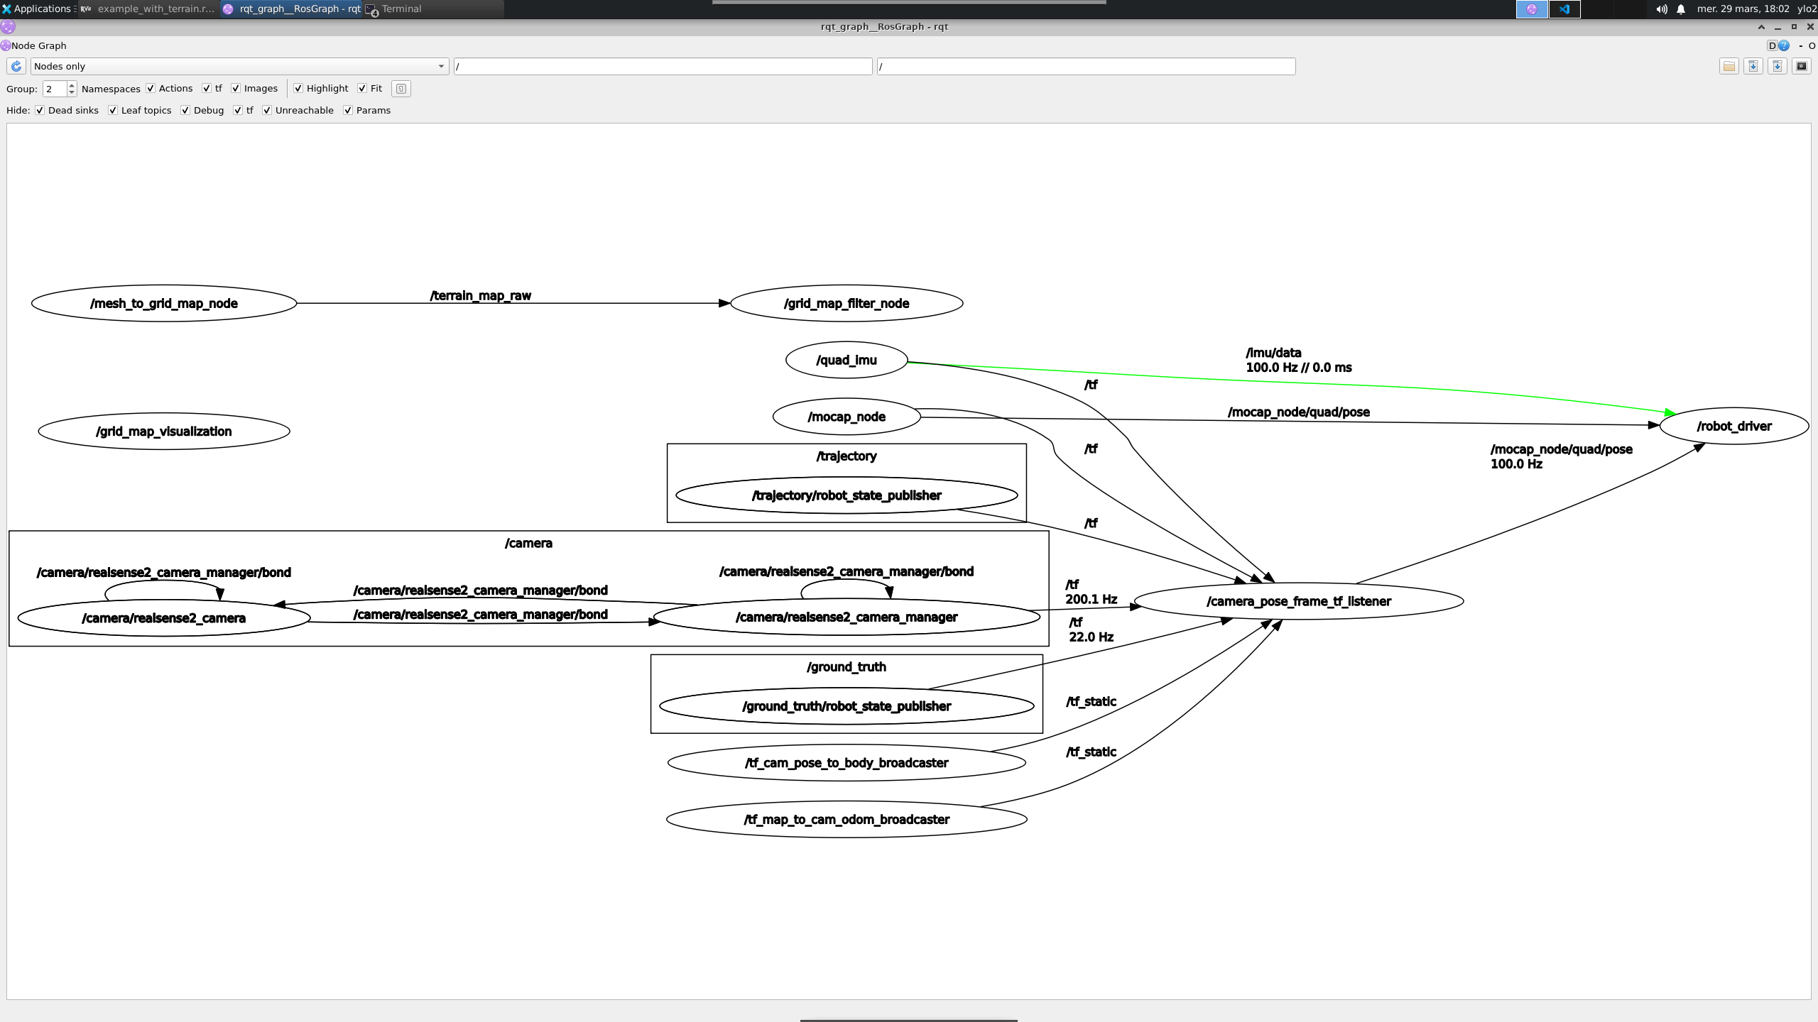Toggle the Leaf topics hide option

click(x=112, y=110)
